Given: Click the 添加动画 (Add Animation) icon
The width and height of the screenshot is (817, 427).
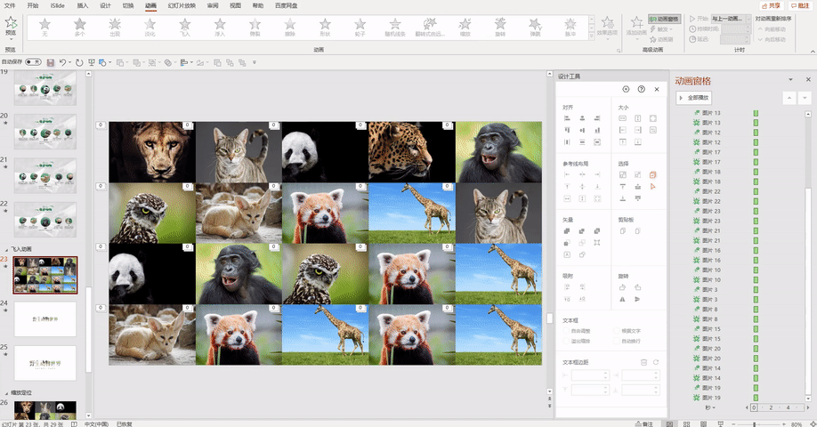Looking at the screenshot, I should pos(636,24).
